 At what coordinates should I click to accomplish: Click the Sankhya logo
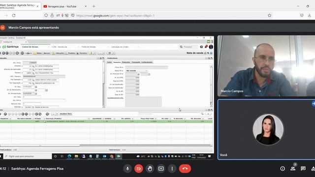pos(10,47)
